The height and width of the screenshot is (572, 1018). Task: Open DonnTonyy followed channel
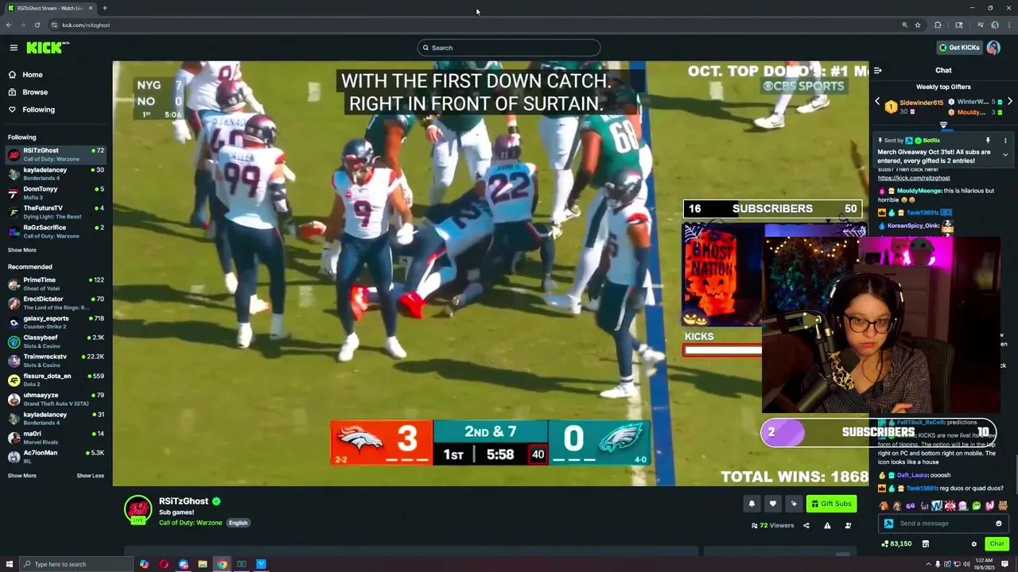tap(56, 192)
